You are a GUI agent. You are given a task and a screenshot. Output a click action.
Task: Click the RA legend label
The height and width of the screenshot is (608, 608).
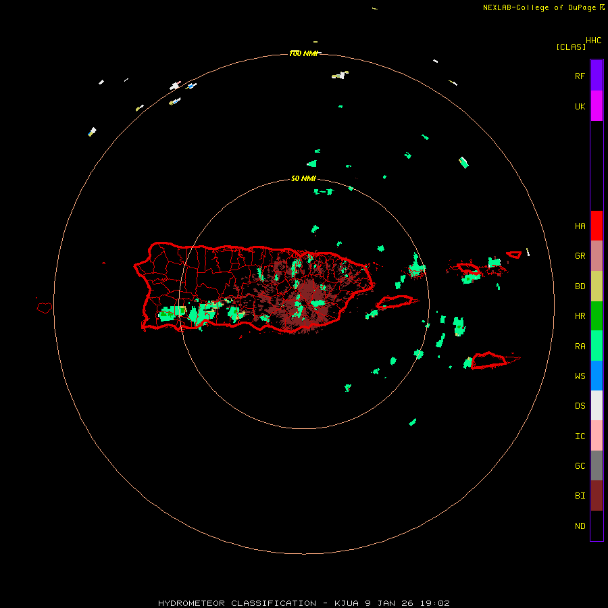(580, 347)
